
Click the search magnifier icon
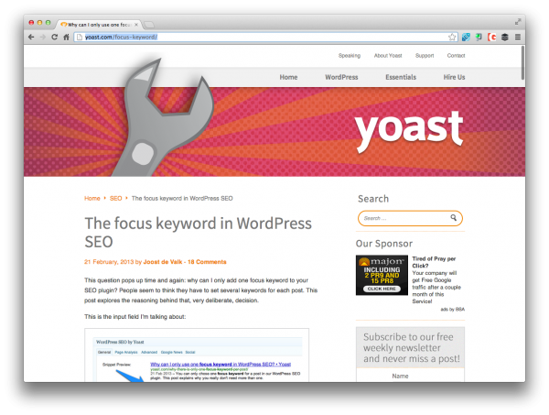[454, 218]
